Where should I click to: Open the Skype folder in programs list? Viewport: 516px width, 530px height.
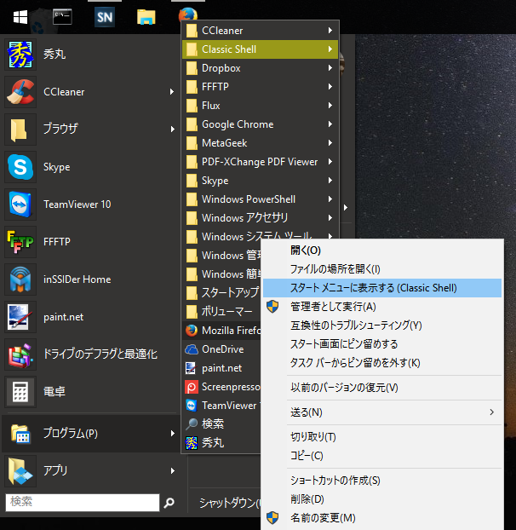tap(260, 181)
